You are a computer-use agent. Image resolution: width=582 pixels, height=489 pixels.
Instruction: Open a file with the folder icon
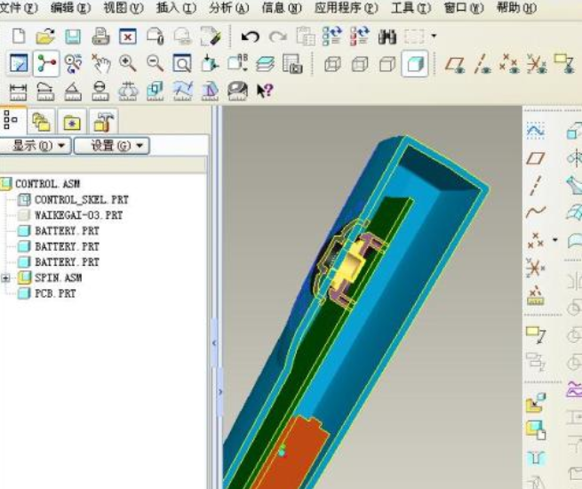click(x=45, y=36)
